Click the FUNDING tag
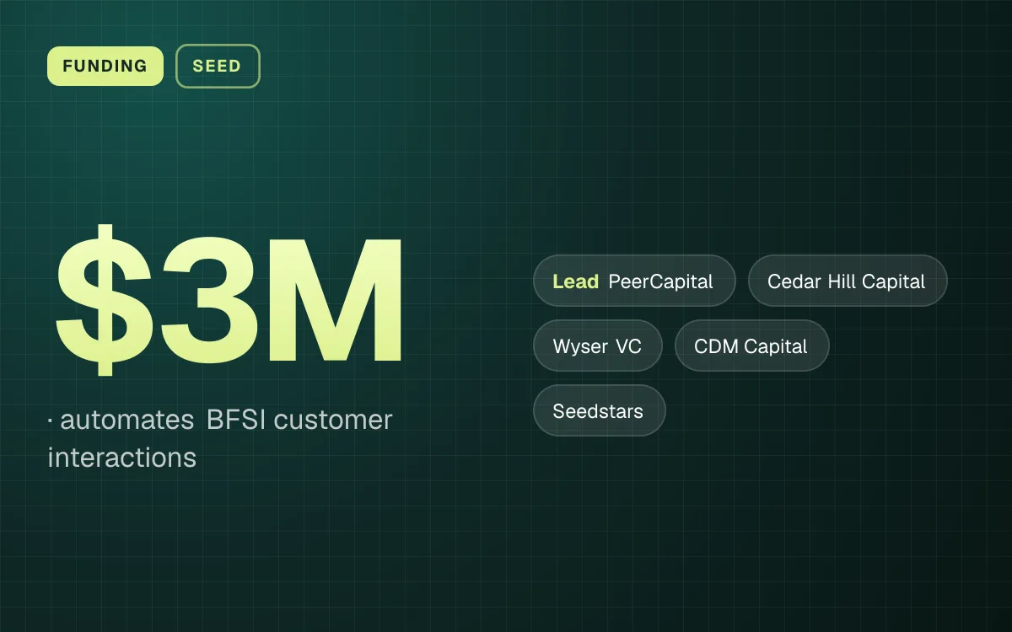 [105, 66]
